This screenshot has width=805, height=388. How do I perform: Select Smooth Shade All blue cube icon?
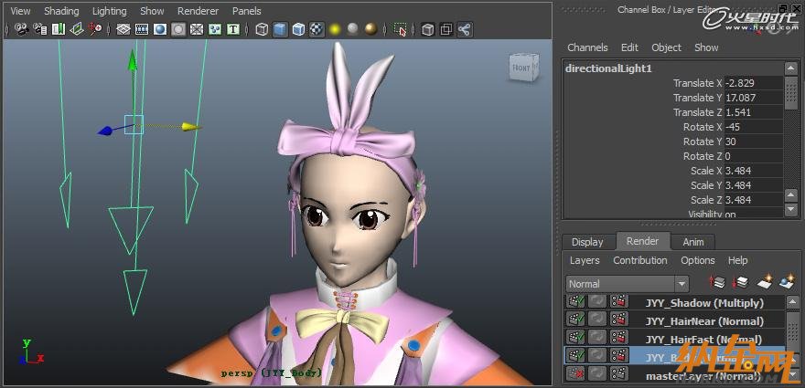280,29
